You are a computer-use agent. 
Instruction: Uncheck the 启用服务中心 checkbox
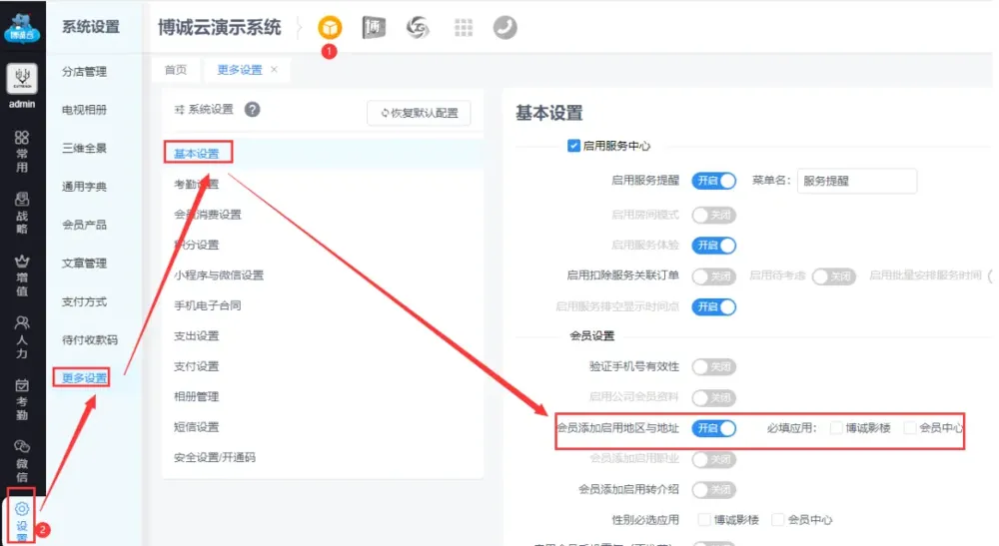tap(573, 146)
